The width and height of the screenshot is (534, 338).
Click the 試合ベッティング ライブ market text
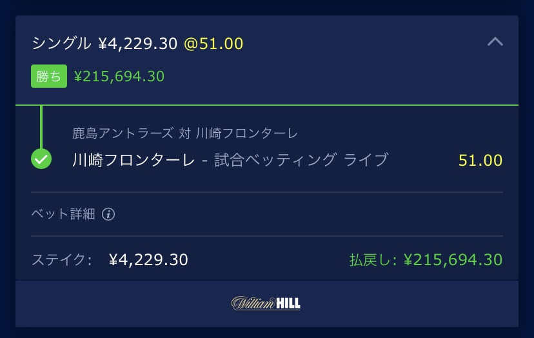point(301,160)
